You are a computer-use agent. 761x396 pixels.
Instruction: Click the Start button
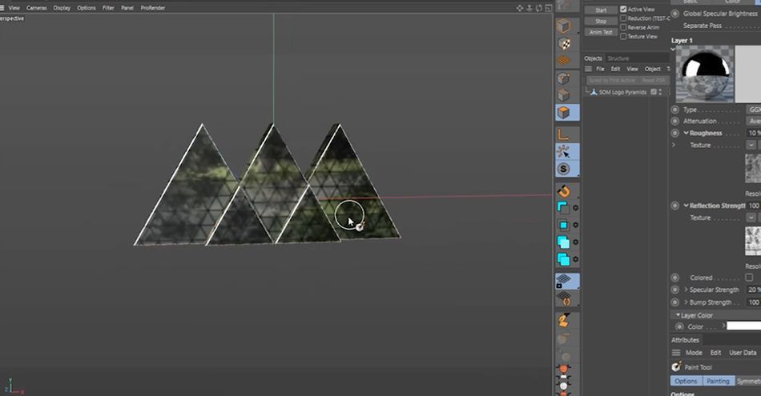[601, 10]
